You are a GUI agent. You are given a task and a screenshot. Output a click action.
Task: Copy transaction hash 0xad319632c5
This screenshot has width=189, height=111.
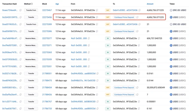coord(21,24)
